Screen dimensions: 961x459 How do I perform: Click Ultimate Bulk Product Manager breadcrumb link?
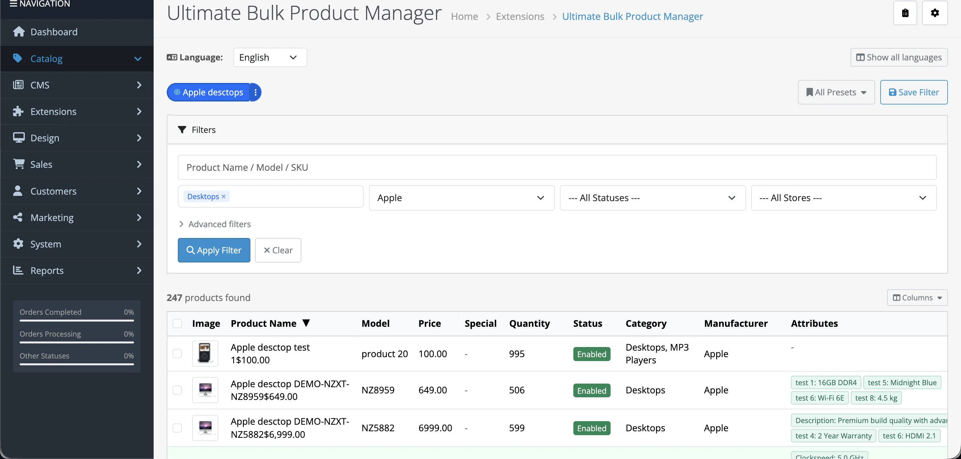(632, 16)
